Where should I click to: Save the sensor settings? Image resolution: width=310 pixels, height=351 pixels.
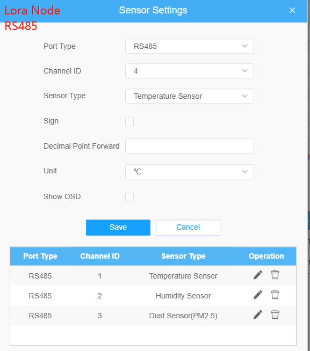(118, 228)
